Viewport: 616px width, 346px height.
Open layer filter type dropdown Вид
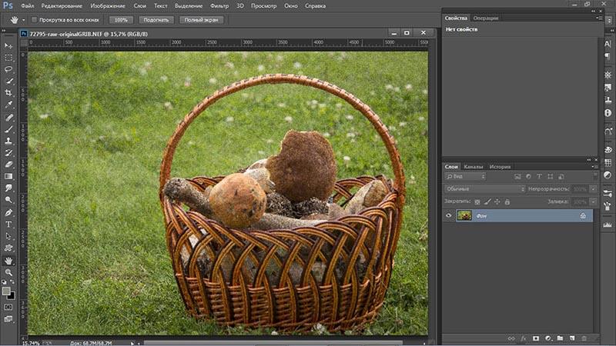pyautogui.click(x=465, y=177)
